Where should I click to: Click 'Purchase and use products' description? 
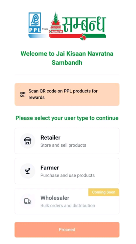[67, 176]
